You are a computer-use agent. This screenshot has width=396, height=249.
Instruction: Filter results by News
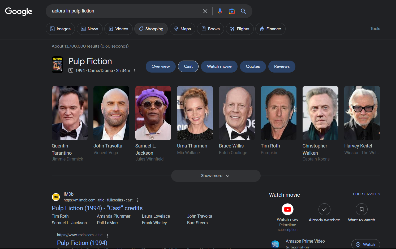tap(90, 29)
